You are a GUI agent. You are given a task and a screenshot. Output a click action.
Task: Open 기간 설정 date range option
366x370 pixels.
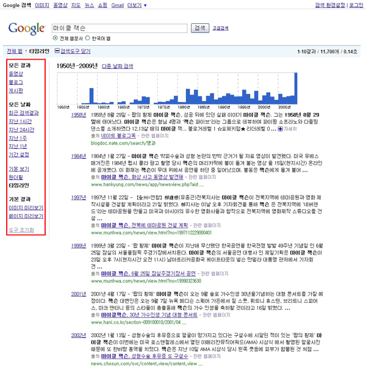tap(19, 155)
